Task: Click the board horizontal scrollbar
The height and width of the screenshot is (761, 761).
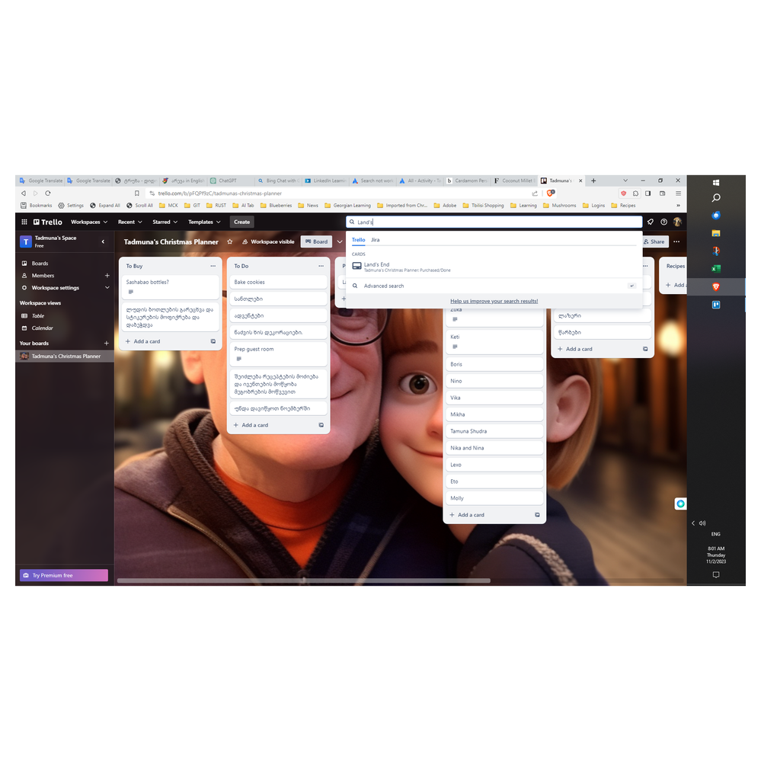Action: pyautogui.click(x=303, y=580)
